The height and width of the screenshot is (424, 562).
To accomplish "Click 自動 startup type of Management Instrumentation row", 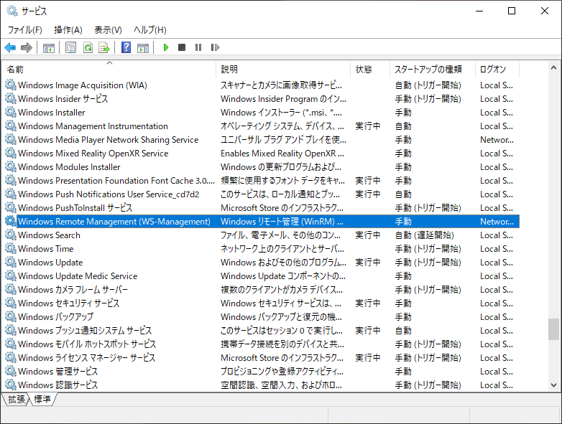I will [x=403, y=126].
